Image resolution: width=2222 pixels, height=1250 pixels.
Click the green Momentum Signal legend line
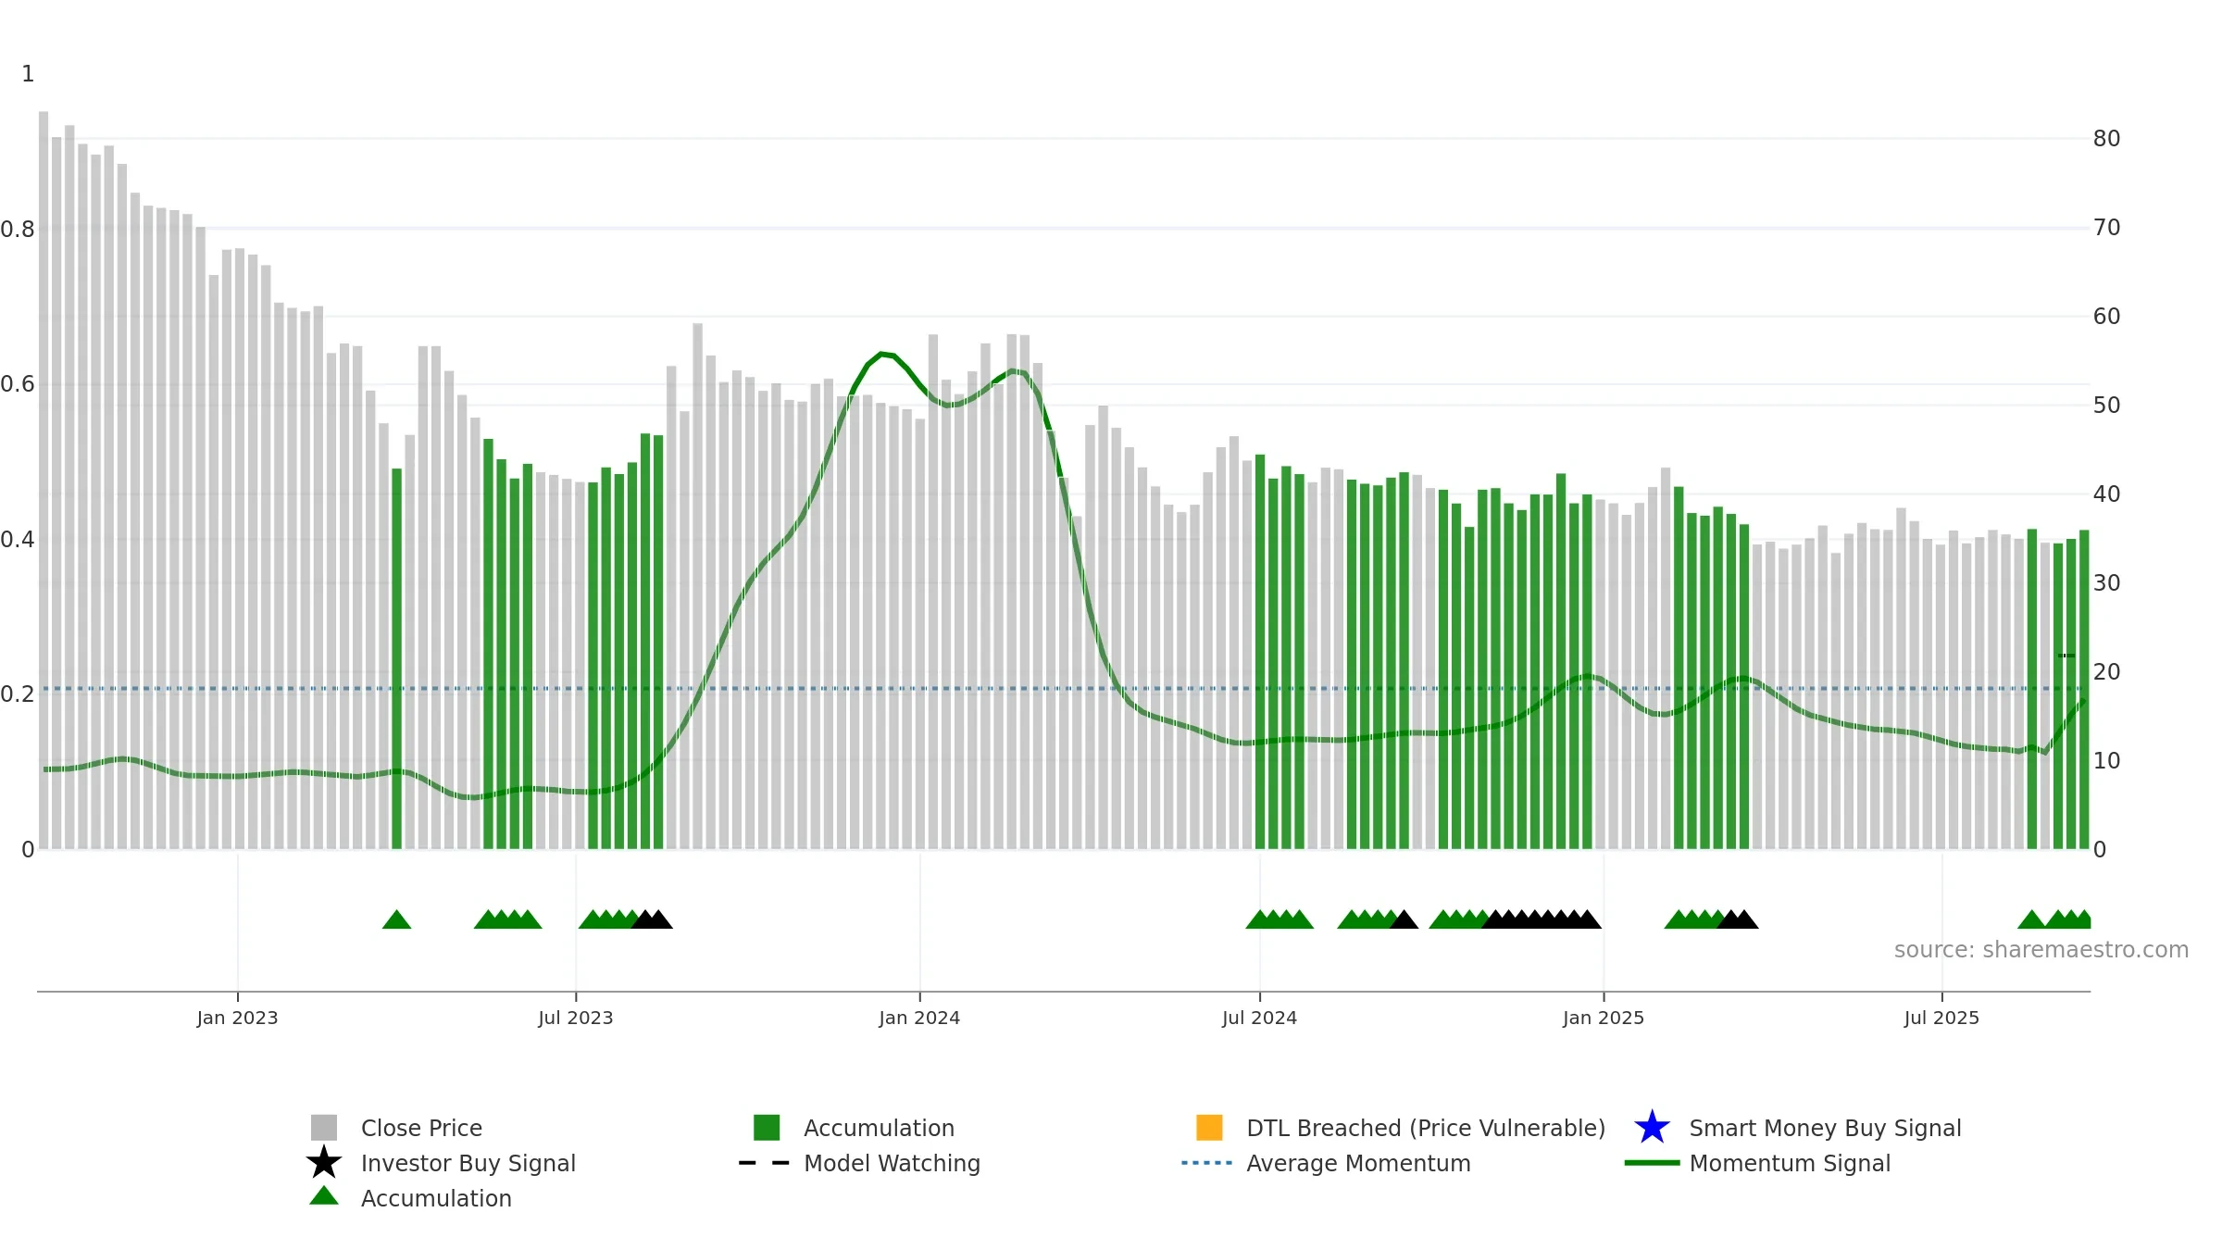pos(1652,1163)
